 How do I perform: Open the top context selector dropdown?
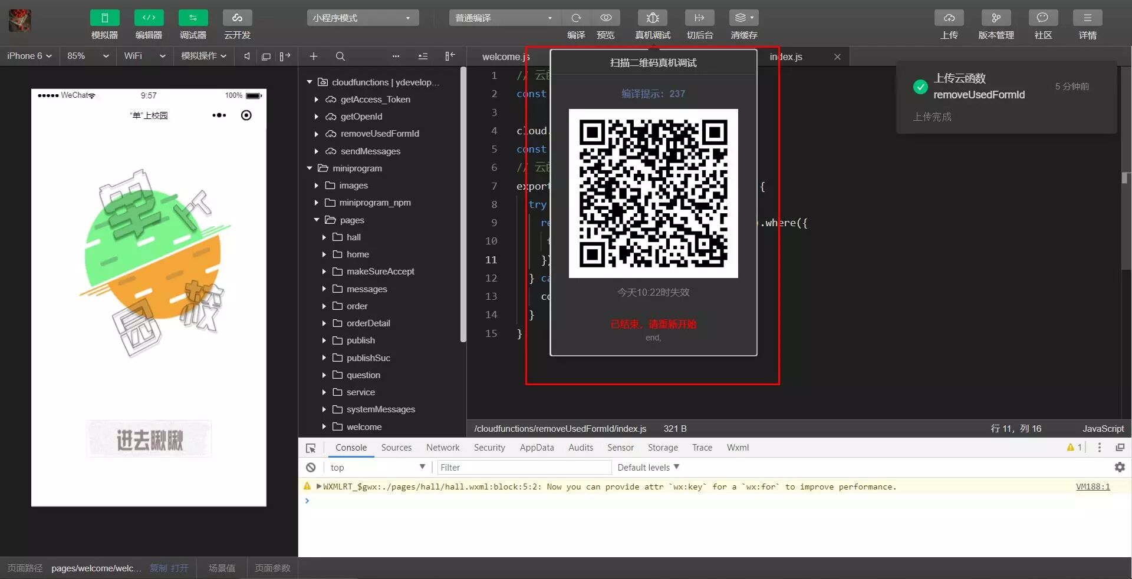[x=377, y=468]
